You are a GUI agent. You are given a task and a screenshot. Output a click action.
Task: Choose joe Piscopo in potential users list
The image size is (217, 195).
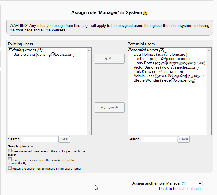click(161, 59)
